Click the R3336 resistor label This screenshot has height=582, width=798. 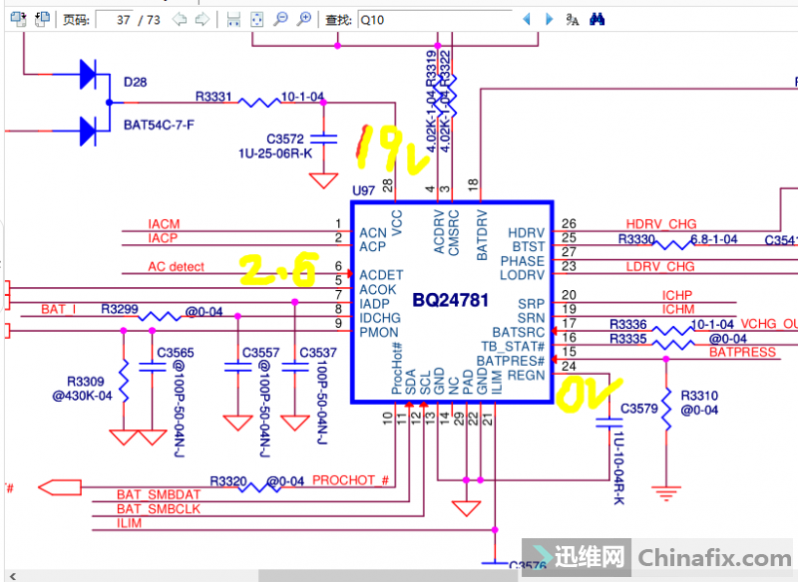[x=628, y=324]
